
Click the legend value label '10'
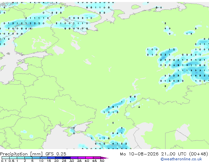[41, 161]
